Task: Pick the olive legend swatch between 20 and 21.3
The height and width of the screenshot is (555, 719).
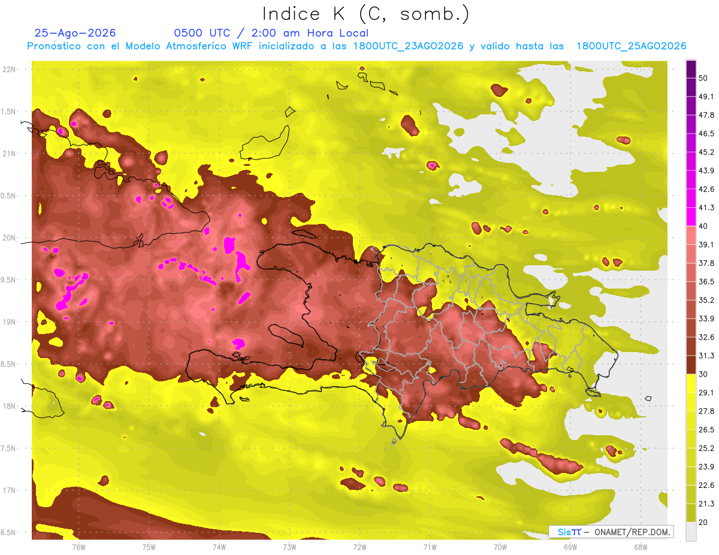Action: pyautogui.click(x=691, y=513)
